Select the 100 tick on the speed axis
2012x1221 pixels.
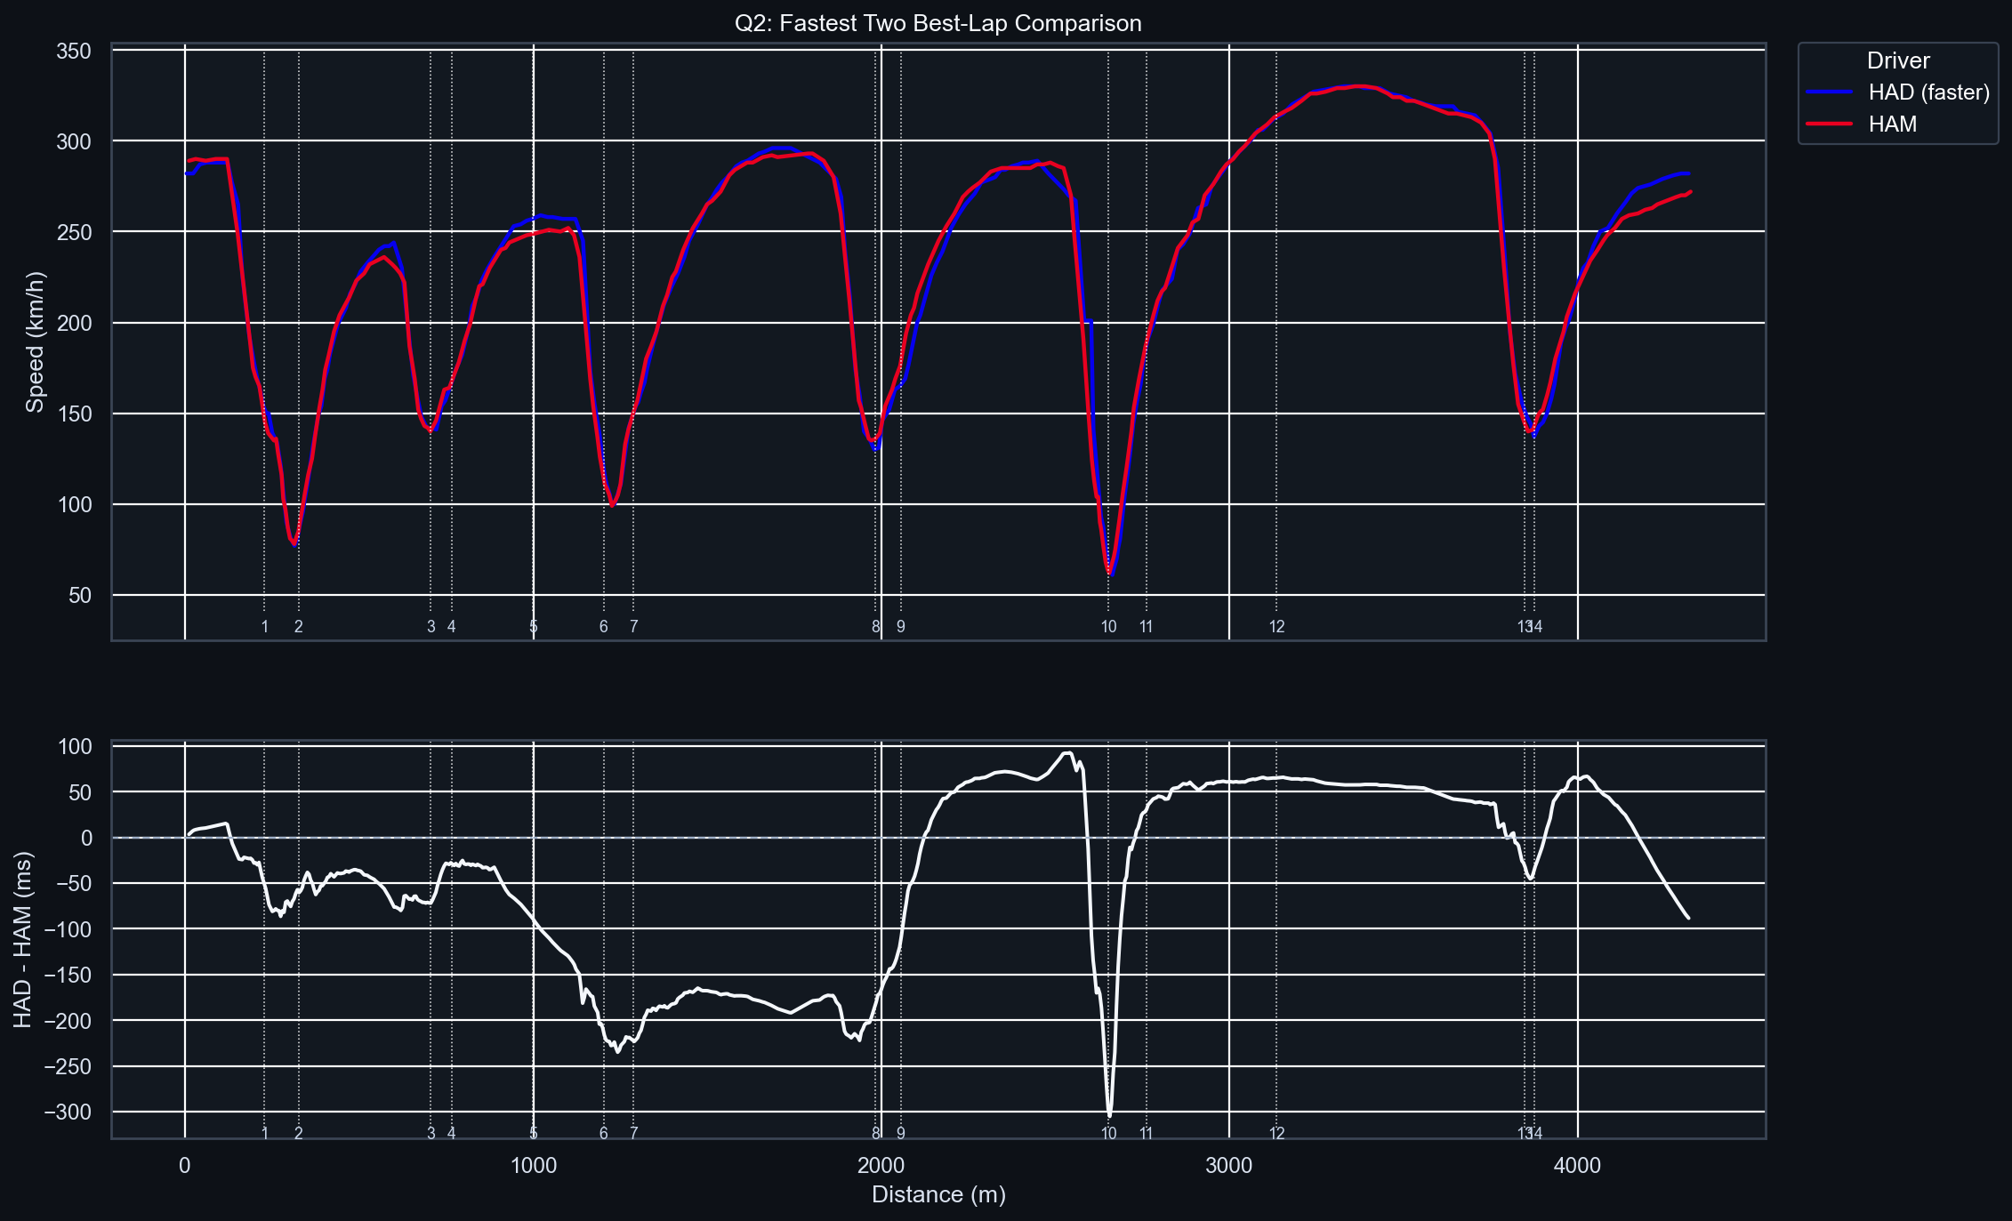click(x=74, y=504)
